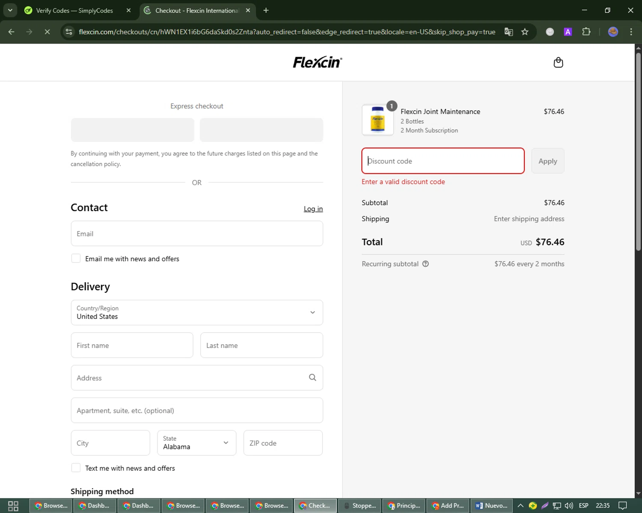Focus the Email input field
The image size is (642, 513).
tap(197, 233)
